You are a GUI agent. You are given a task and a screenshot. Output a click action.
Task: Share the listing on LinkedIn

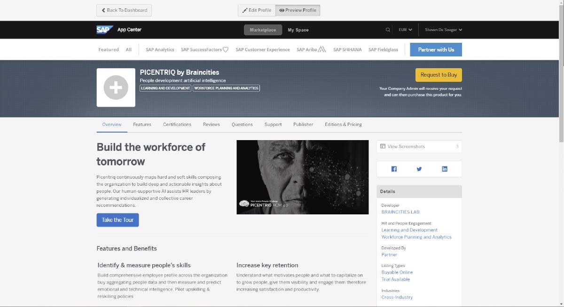[x=445, y=169]
